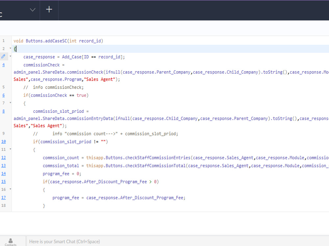Collapse code fold arrow at line 7
329x246 pixels.
pos(10,103)
